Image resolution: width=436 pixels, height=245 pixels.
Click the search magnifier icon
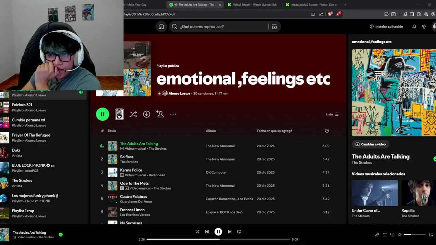coord(174,27)
